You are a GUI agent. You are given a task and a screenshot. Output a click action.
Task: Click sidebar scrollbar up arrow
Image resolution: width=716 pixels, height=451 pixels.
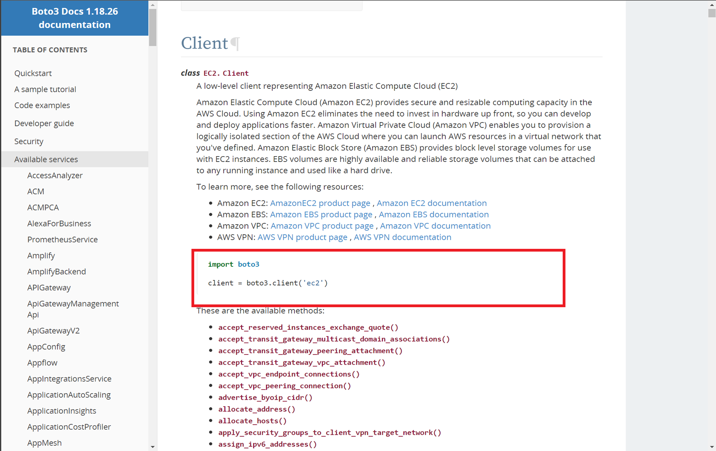click(x=153, y=5)
